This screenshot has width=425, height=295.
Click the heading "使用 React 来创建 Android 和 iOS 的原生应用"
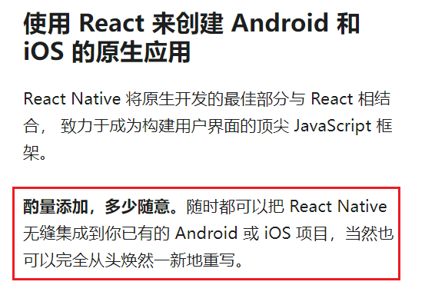pos(191,38)
